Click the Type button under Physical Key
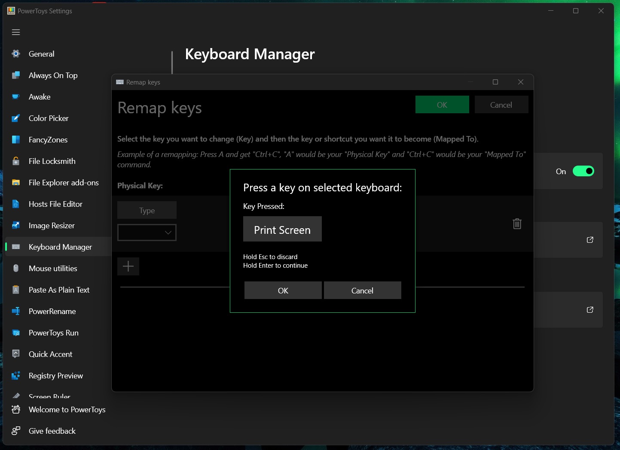The width and height of the screenshot is (620, 450). click(147, 210)
